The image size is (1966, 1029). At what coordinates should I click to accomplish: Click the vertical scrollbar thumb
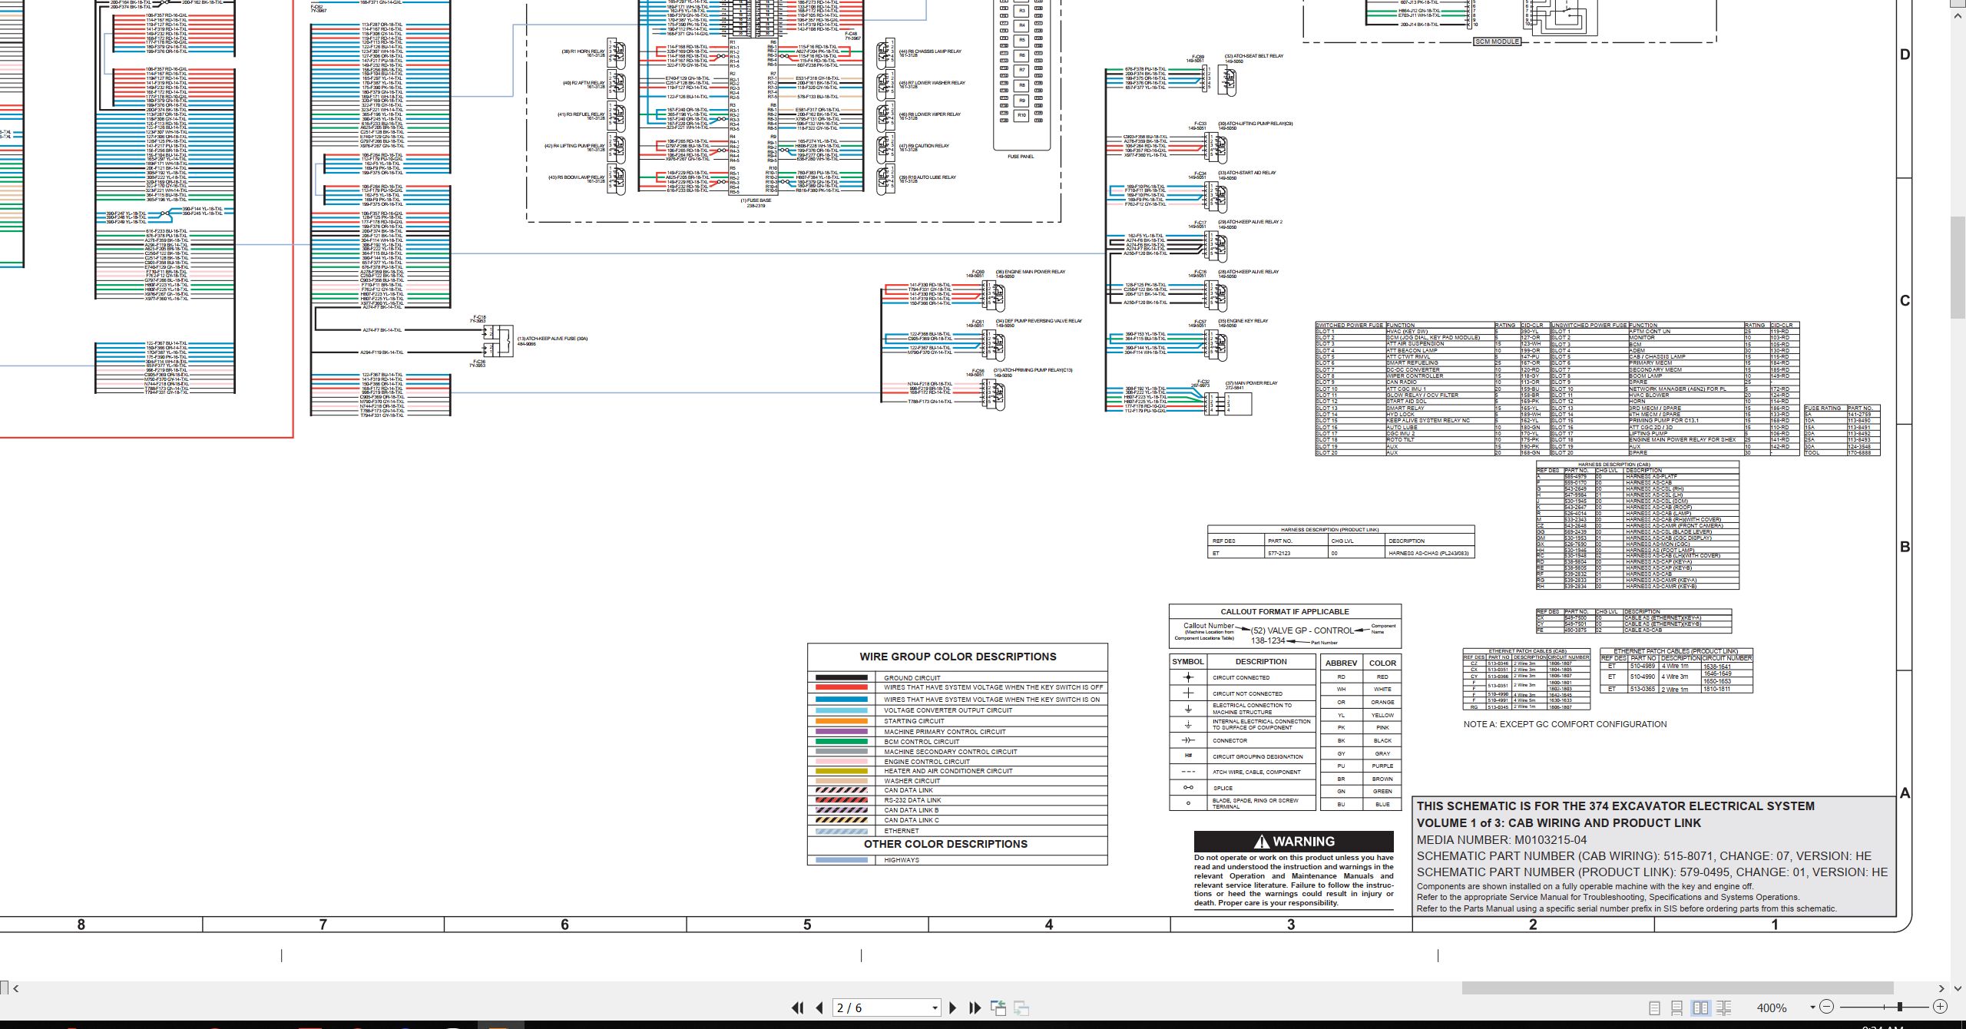(1958, 269)
